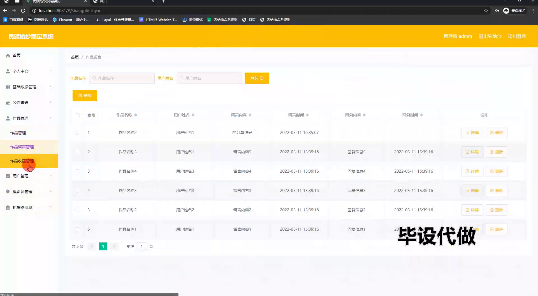Image resolution: width=538 pixels, height=296 pixels.
Task: Check the row 4 checkbox for 留言内容3
Action: (x=77, y=191)
